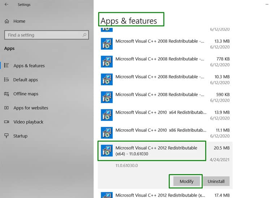The image size is (271, 198).
Task: Click installer icon of Visual C++ 2010 x64
Action: click(x=107, y=115)
